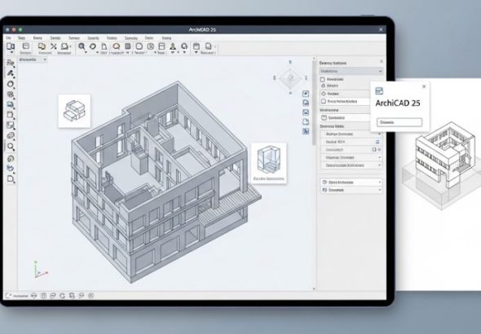Screen dimensions: 481x334
Task: Click the yellow overlapping-sheets icon in the top toolbar
Action: click(x=42, y=46)
